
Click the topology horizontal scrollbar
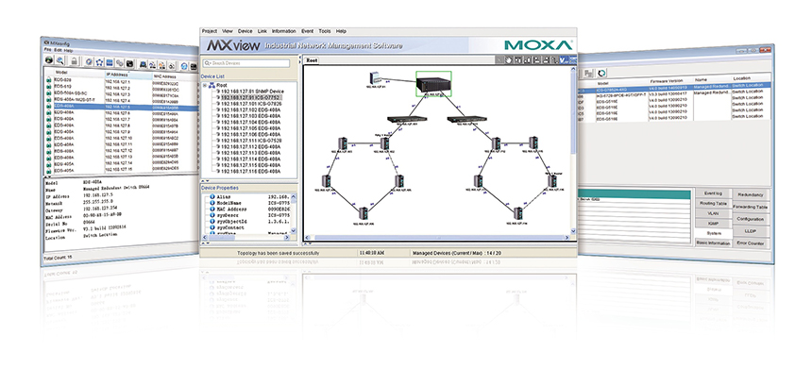tap(436, 238)
